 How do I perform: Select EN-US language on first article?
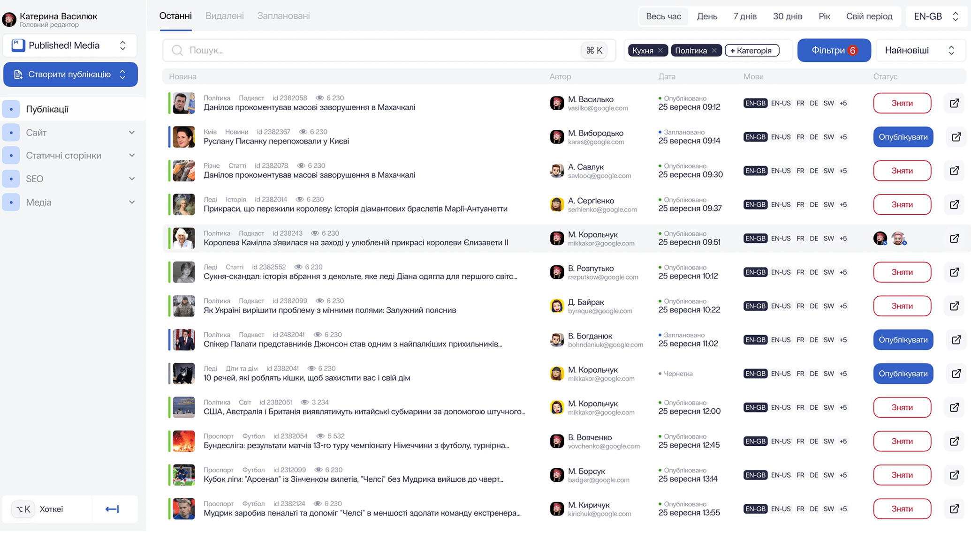781,103
